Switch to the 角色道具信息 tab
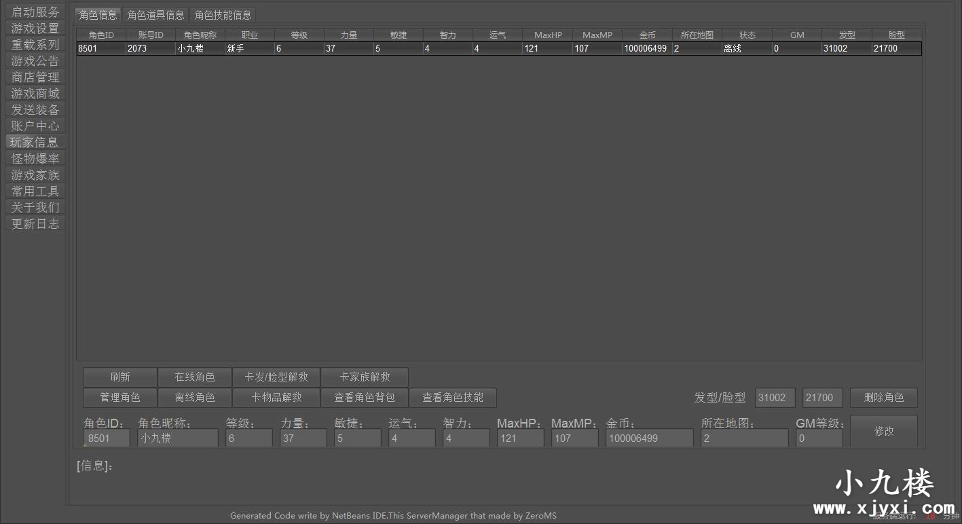 click(x=155, y=15)
